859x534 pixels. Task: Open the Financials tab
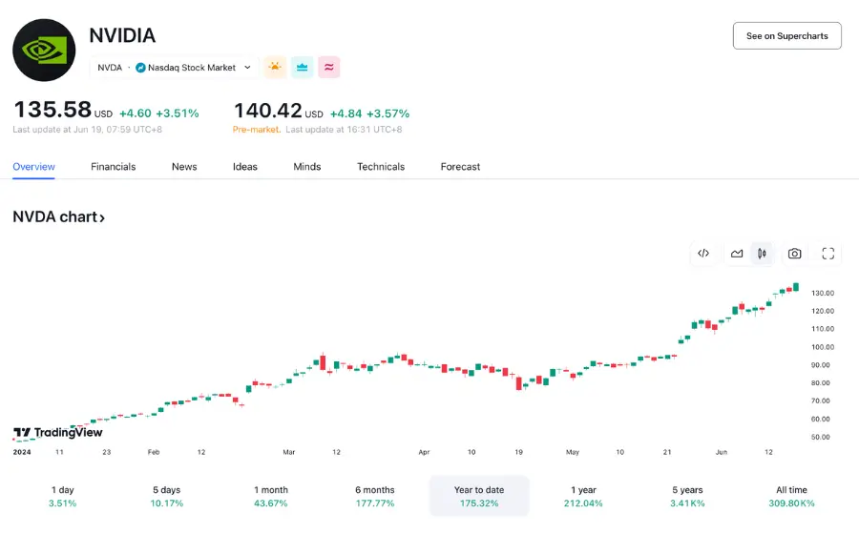pyautogui.click(x=114, y=167)
